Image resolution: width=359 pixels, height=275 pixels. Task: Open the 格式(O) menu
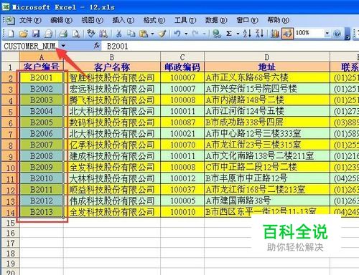coord(154,20)
